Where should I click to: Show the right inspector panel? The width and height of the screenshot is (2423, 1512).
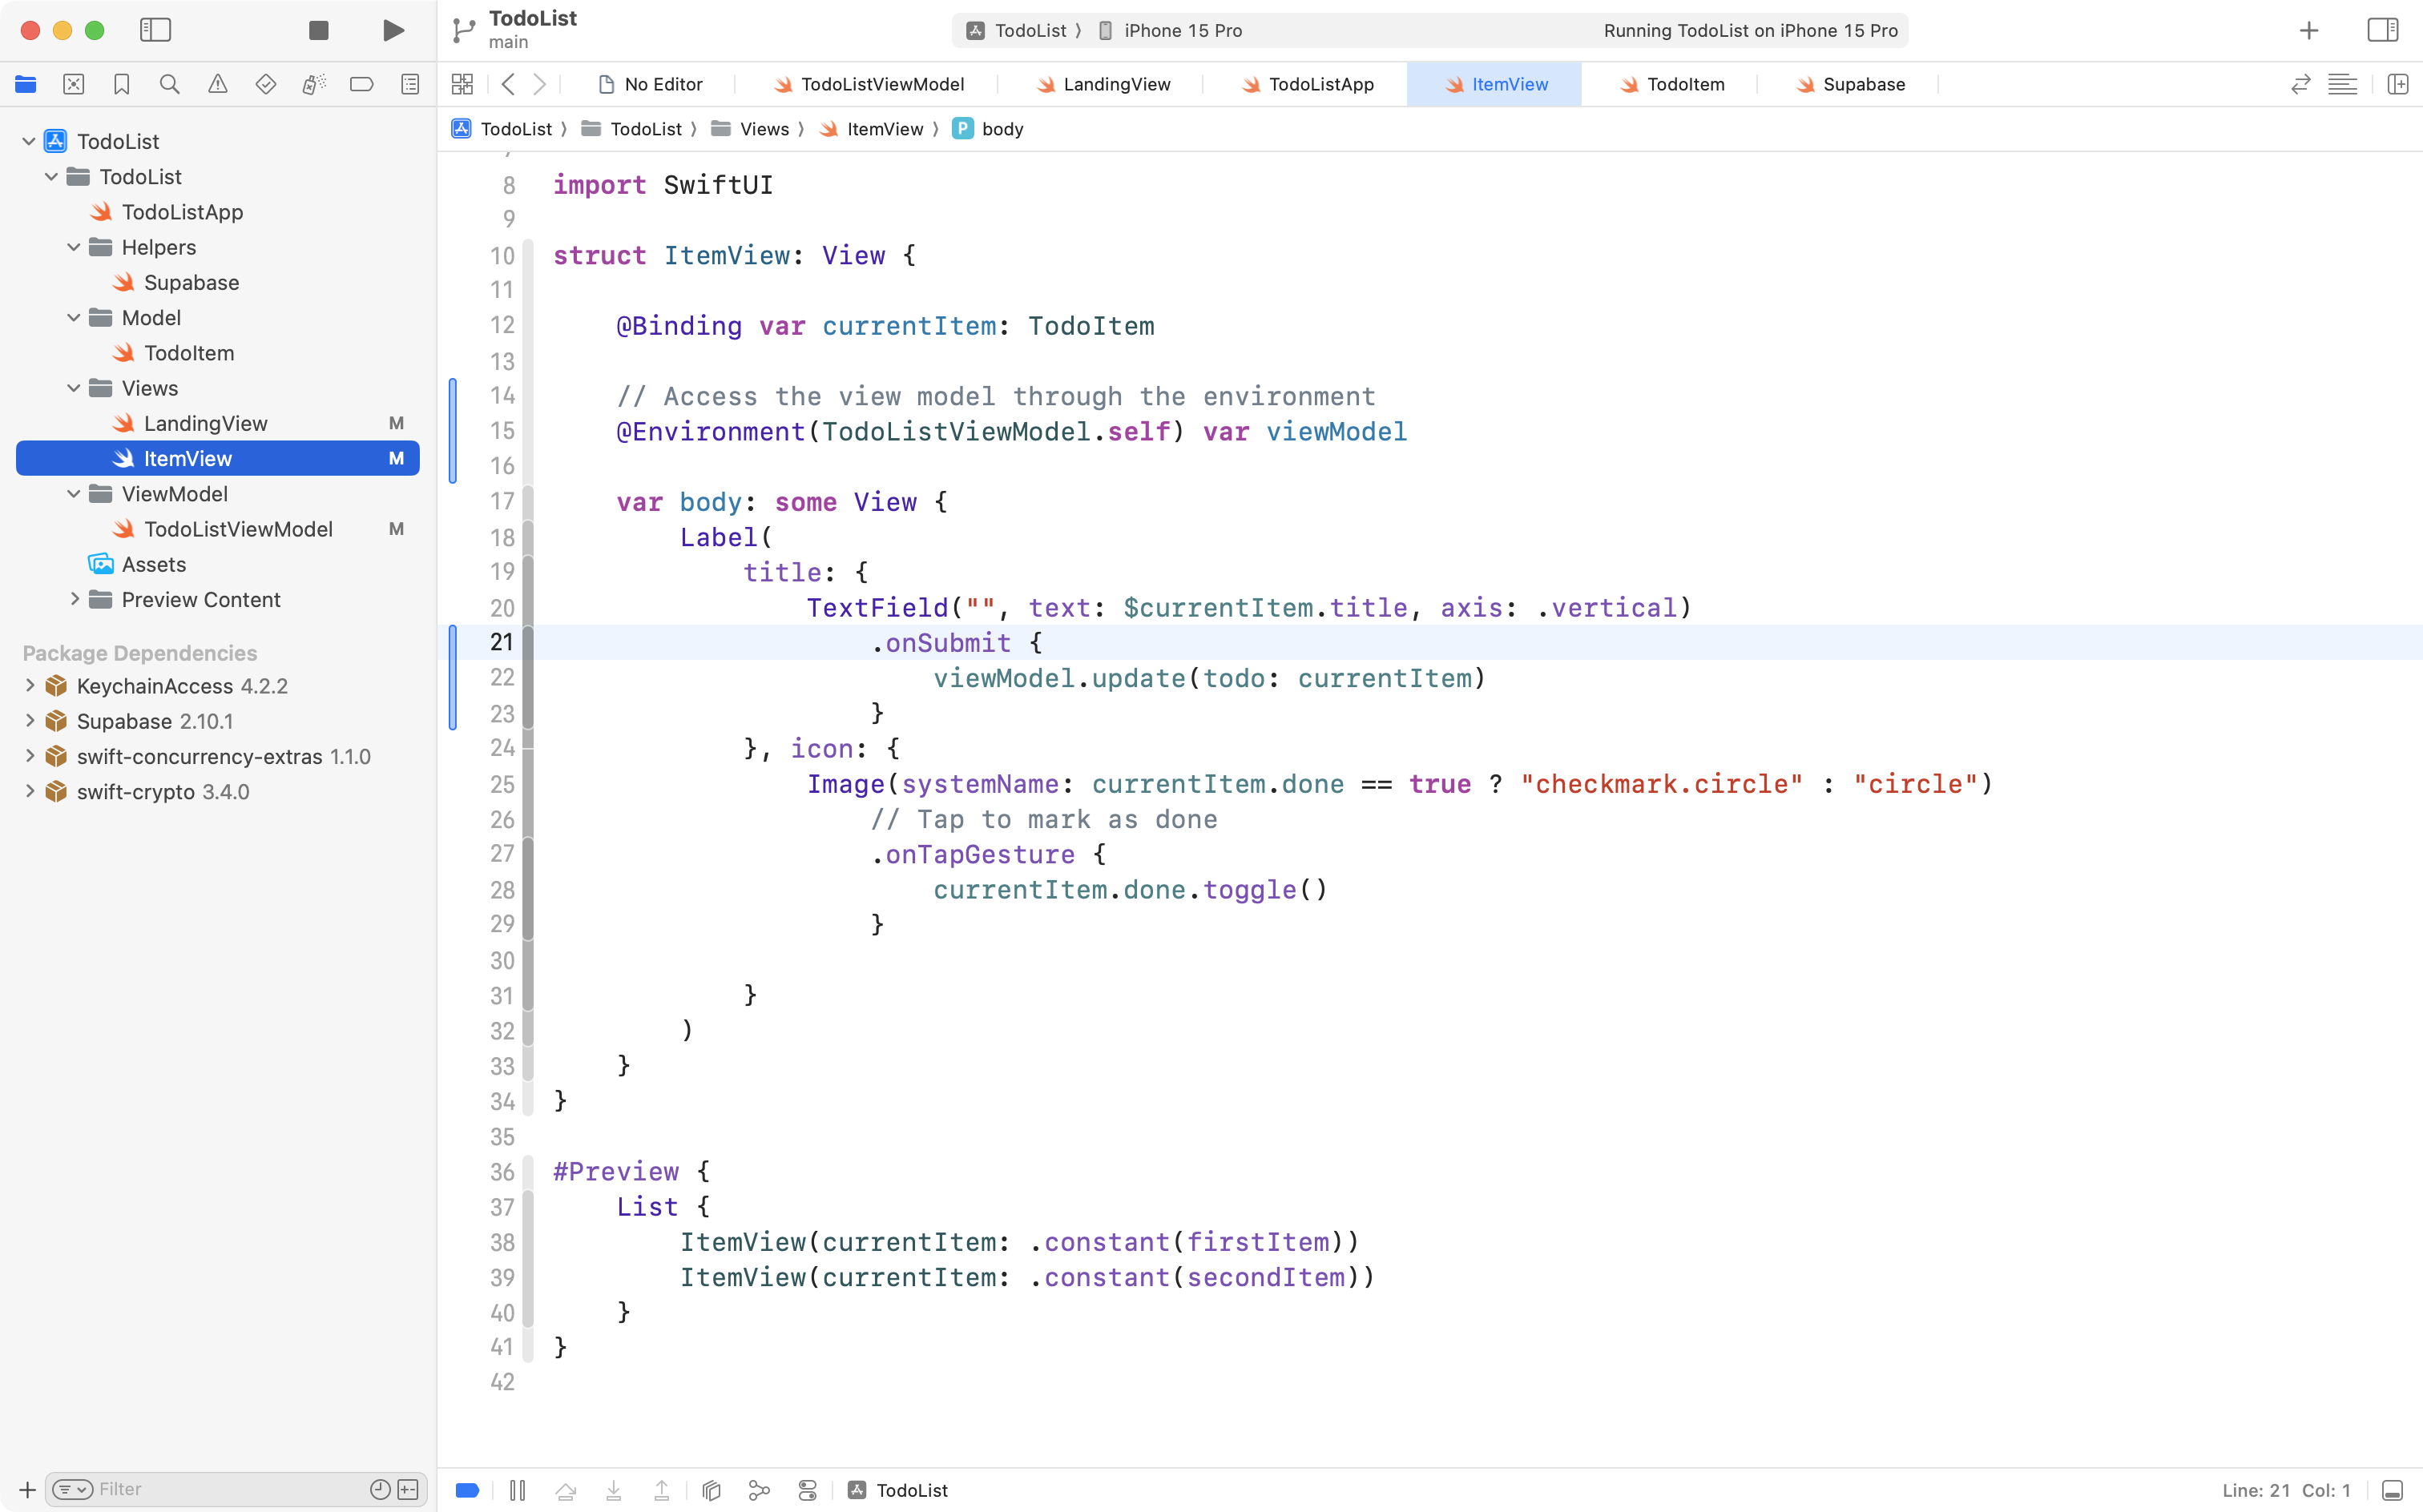[x=2382, y=30]
